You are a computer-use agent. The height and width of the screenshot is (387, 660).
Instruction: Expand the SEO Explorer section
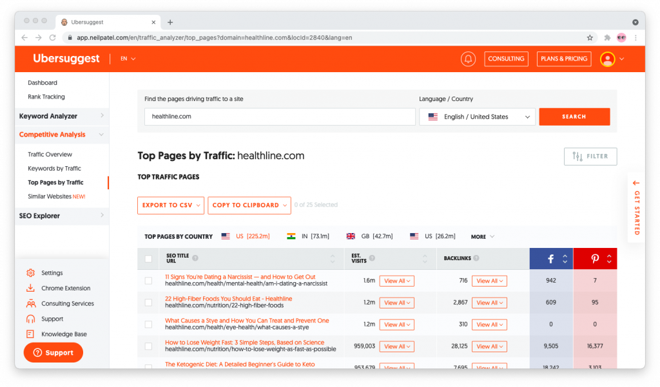click(61, 216)
